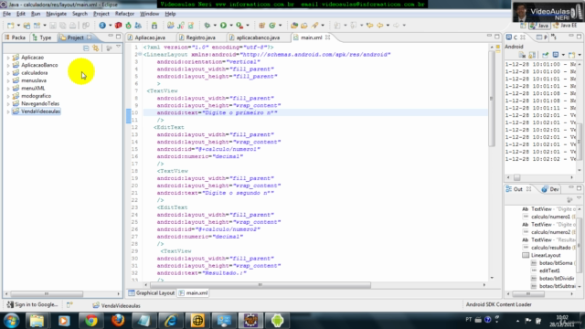Click the blue globe toolbar icon
The width and height of the screenshot is (585, 329).
click(x=102, y=26)
